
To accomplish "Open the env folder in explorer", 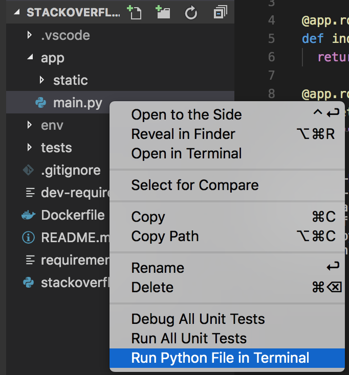I will 52,125.
